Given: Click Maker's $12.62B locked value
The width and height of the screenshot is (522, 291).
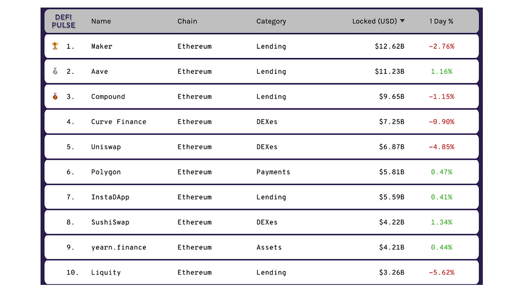Looking at the screenshot, I should point(389,46).
